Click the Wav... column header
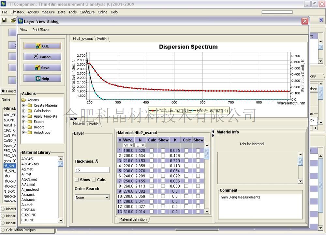 [128, 140]
